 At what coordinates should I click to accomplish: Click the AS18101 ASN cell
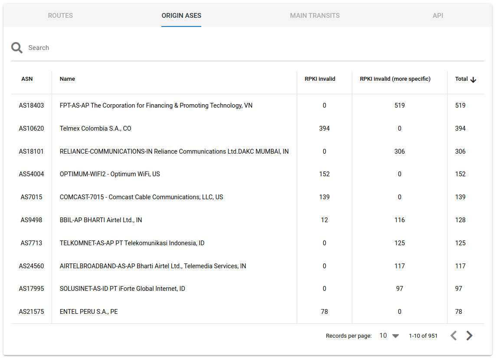(31, 151)
